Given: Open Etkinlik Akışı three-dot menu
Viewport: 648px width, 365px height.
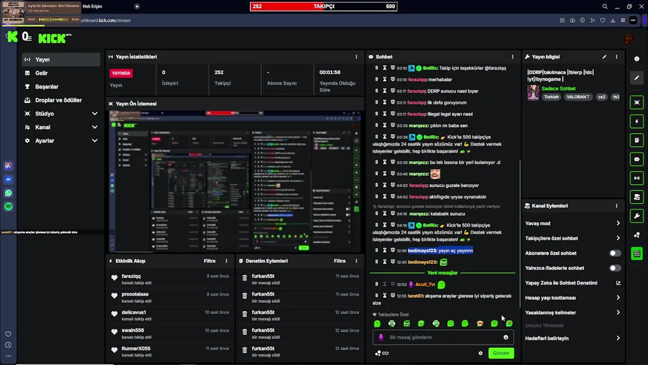Looking at the screenshot, I should 226,261.
